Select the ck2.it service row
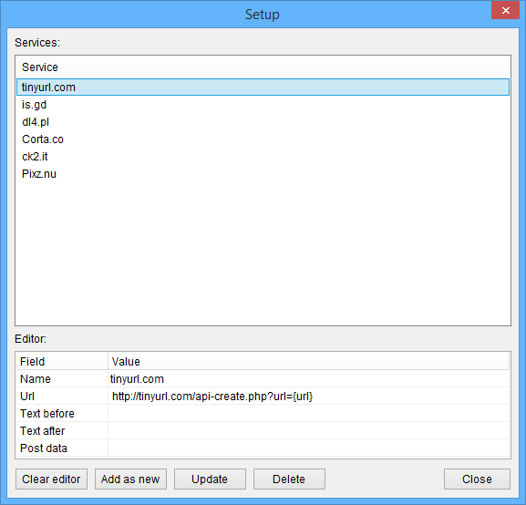The image size is (526, 505). click(263, 157)
